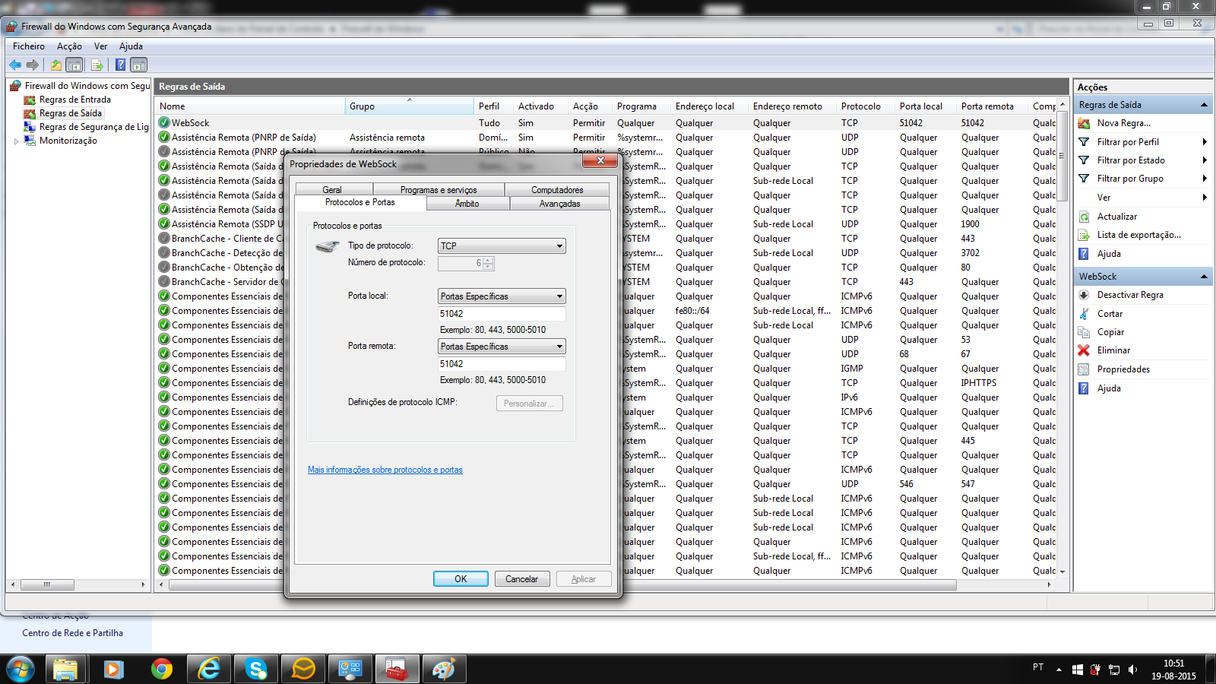Go back using the toolbar back arrow
The width and height of the screenshot is (1216, 684).
click(15, 65)
